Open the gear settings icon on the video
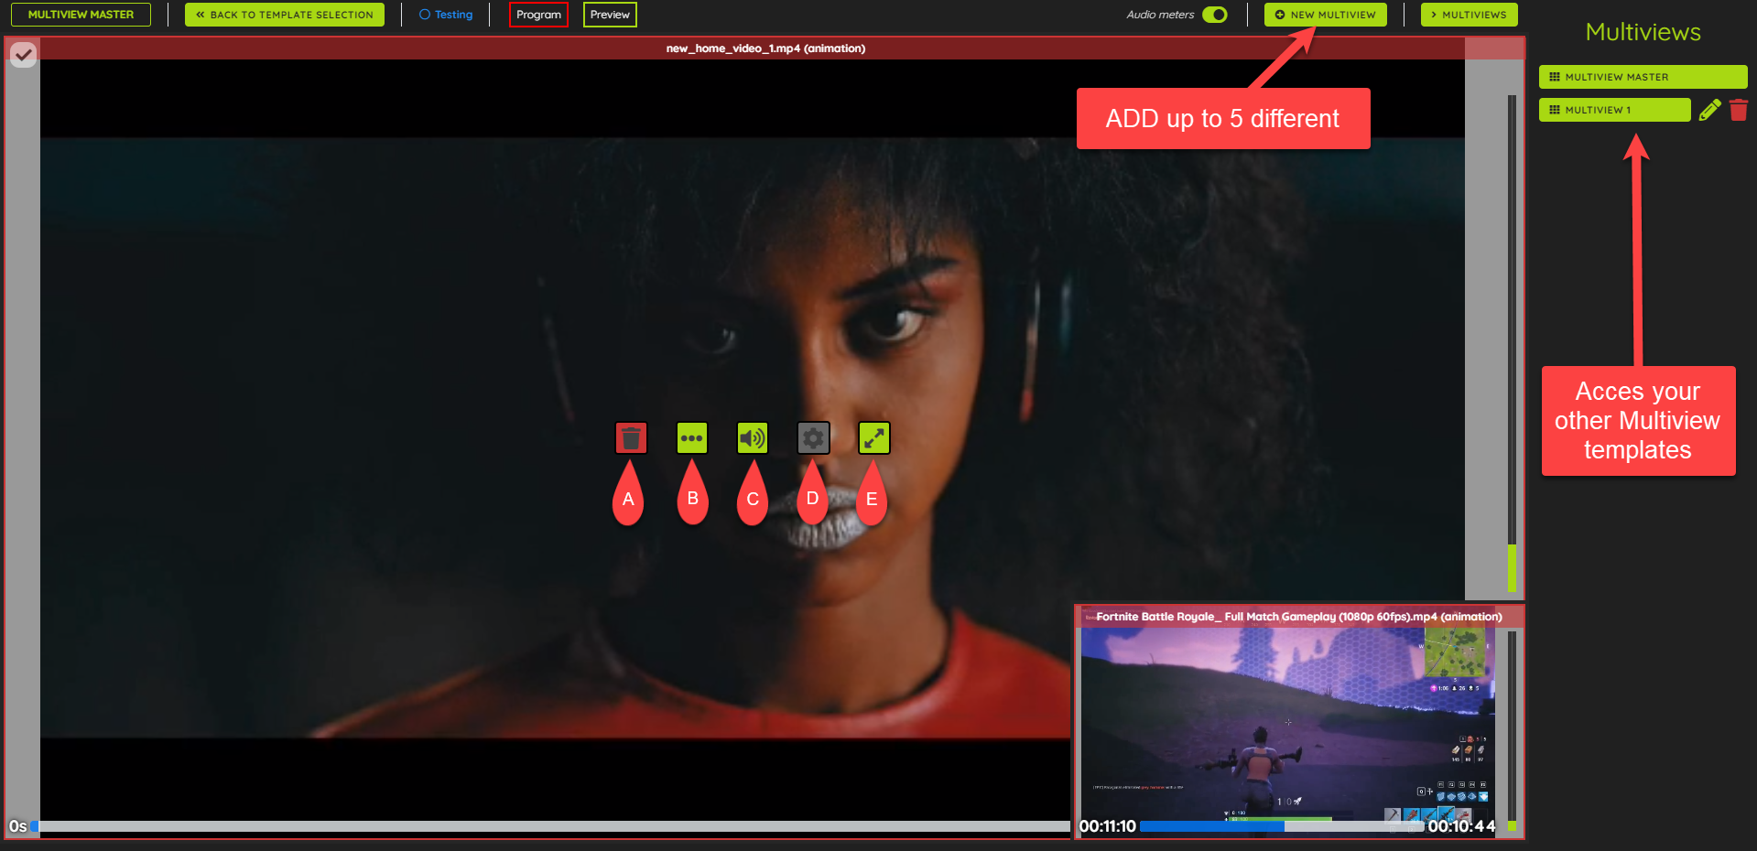1757x851 pixels. 813,438
